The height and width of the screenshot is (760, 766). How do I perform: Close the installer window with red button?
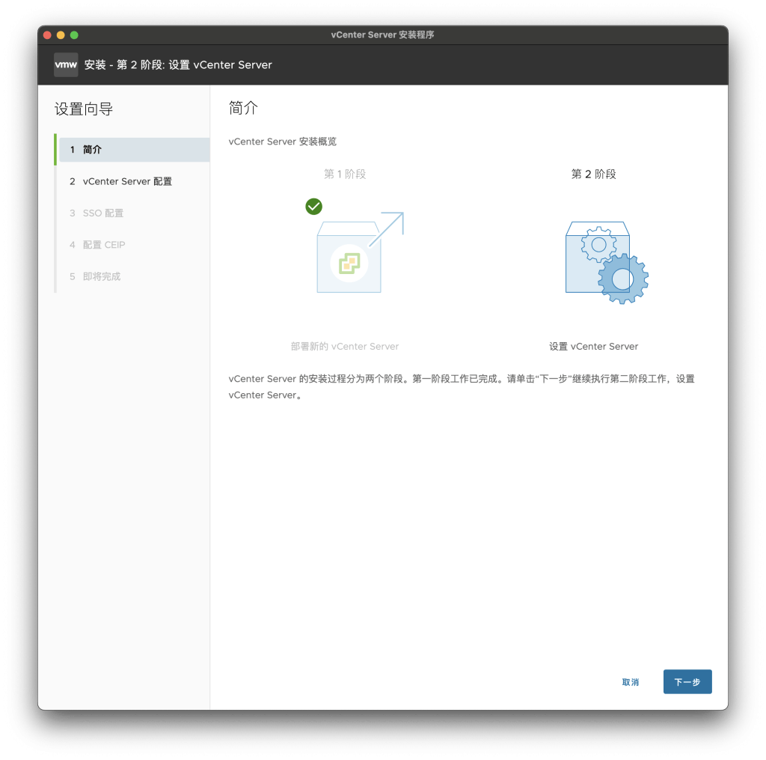click(x=47, y=34)
